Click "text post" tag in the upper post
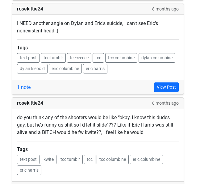 tap(28, 58)
